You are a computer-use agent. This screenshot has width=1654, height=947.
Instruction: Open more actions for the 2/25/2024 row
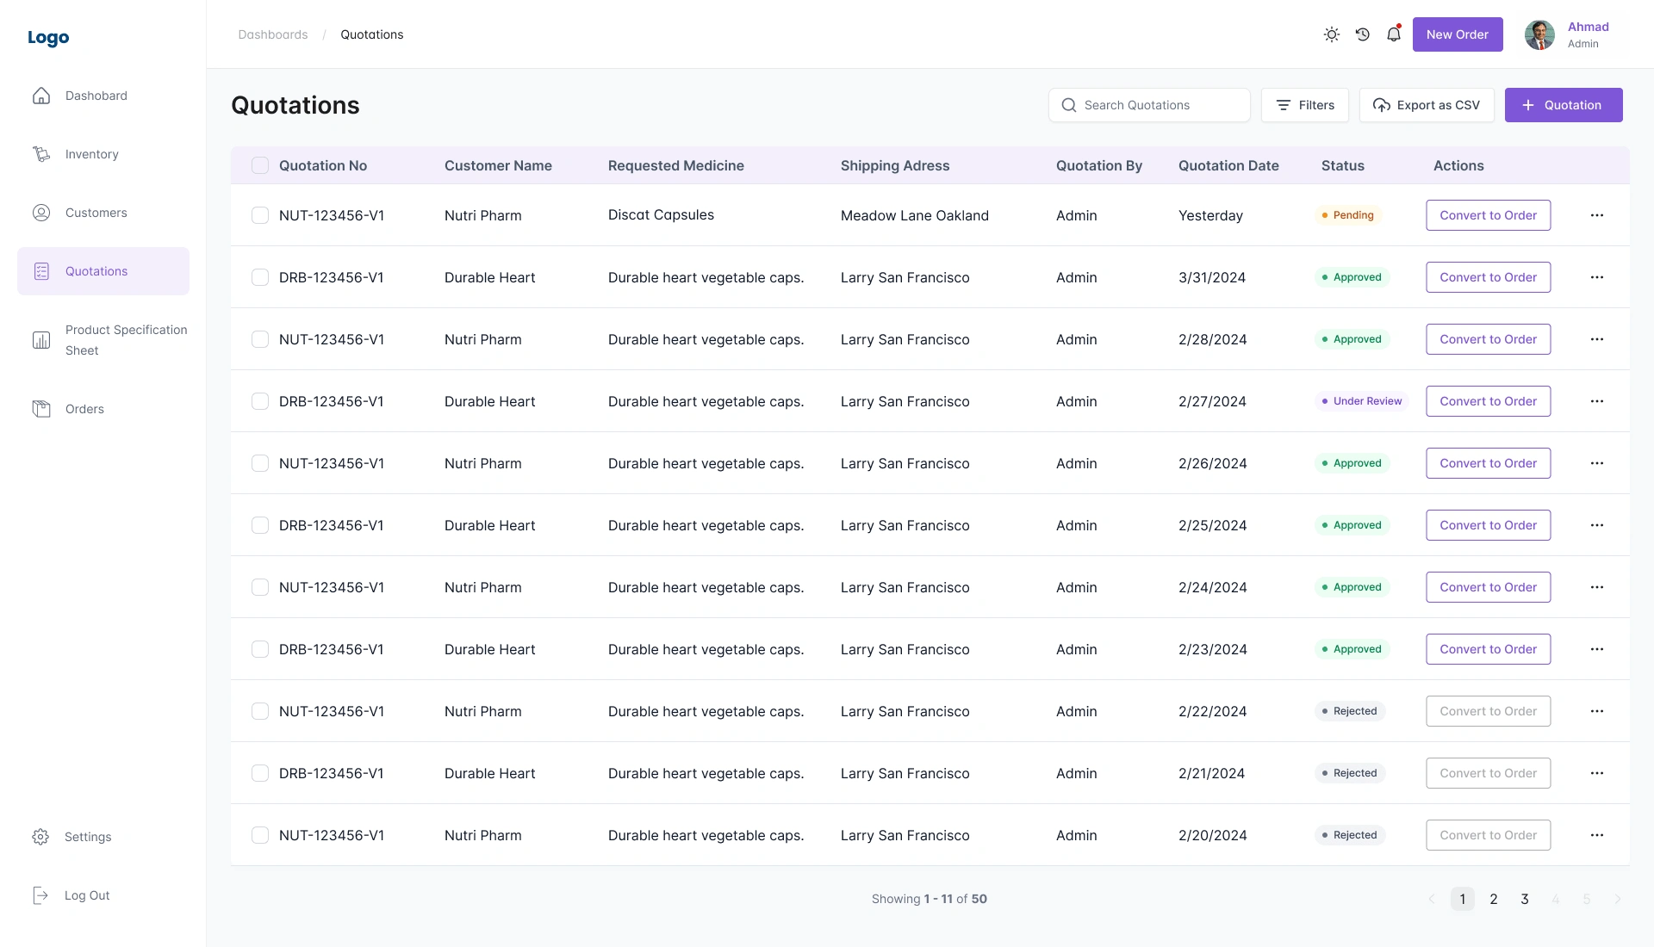pos(1597,525)
